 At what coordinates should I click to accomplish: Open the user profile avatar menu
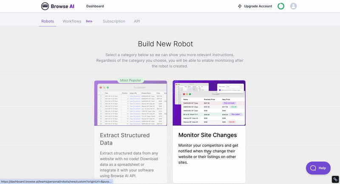(x=293, y=6)
